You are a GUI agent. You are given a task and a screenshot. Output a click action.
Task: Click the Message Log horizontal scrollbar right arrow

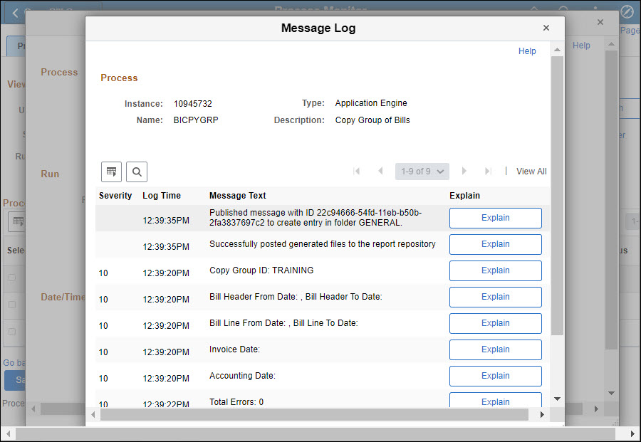click(541, 414)
